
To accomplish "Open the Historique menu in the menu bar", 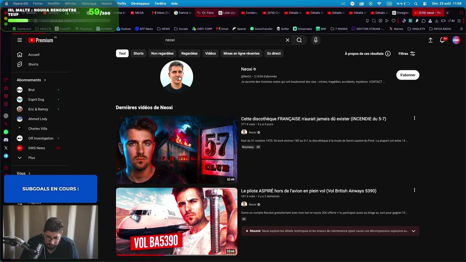I will 89,4.
